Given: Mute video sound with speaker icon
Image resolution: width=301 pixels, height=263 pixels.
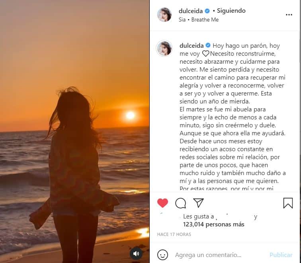Looking at the screenshot, I should 136,253.
